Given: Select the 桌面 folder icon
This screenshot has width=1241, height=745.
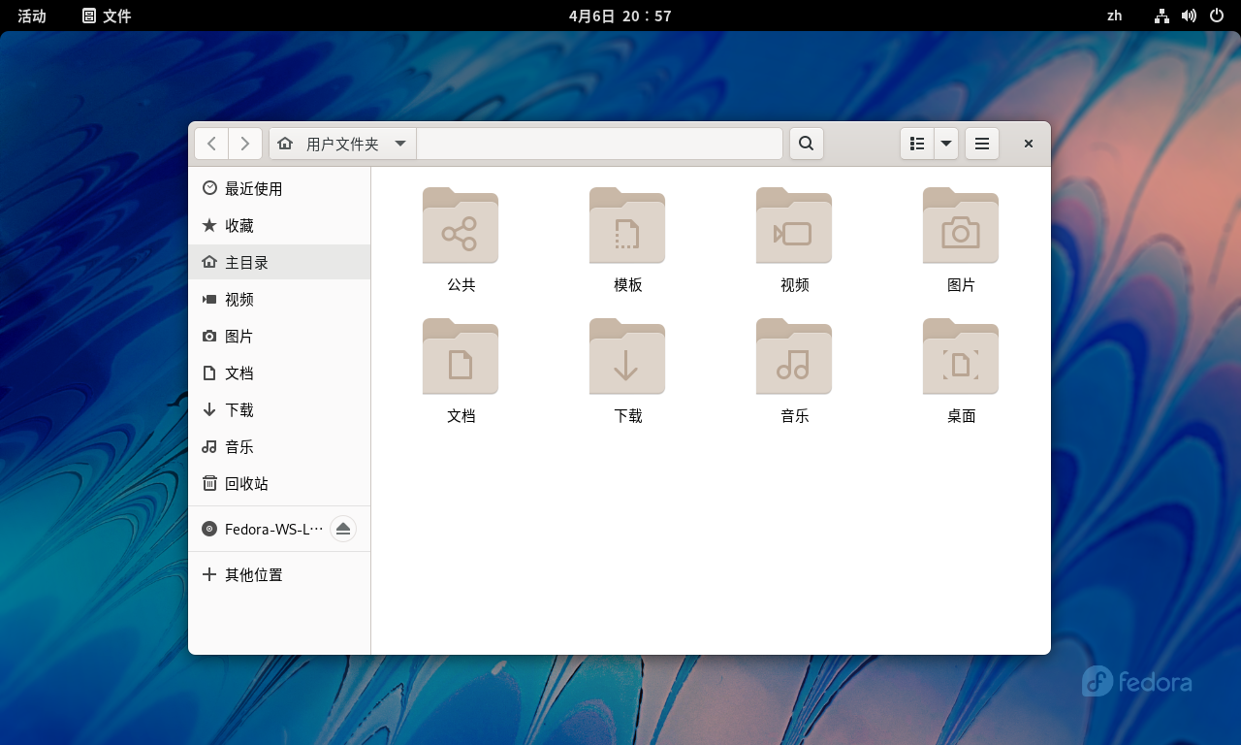Looking at the screenshot, I should tap(961, 356).
